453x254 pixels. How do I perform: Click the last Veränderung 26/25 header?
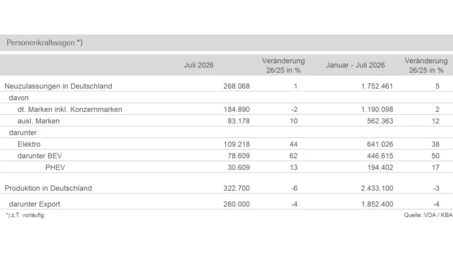426,65
